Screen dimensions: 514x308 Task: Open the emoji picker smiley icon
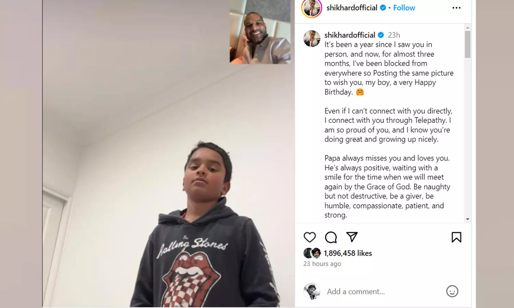coord(452,291)
